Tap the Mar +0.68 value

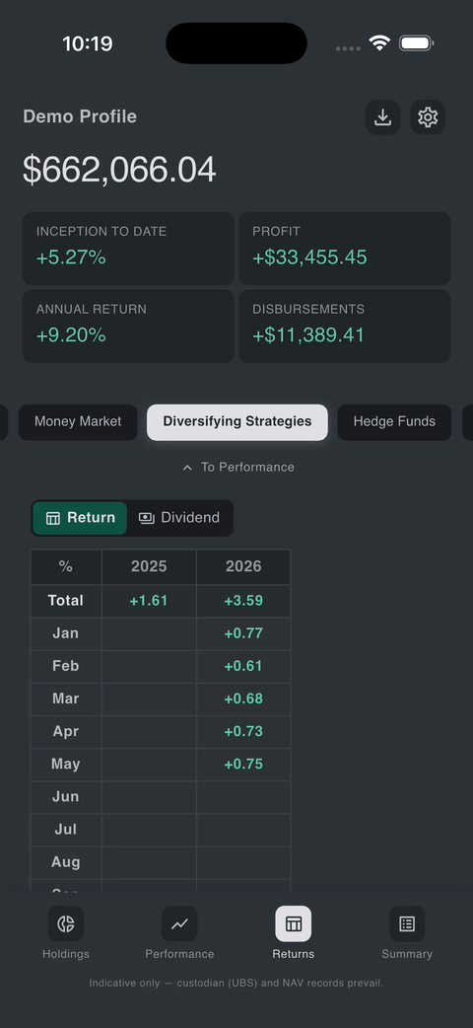point(243,698)
